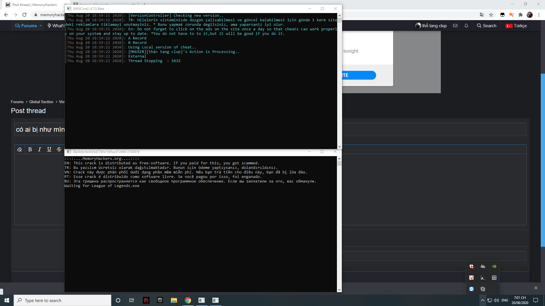Collapse the system tray overflow chevron
This screenshot has width=545, height=306.
tap(483, 300)
